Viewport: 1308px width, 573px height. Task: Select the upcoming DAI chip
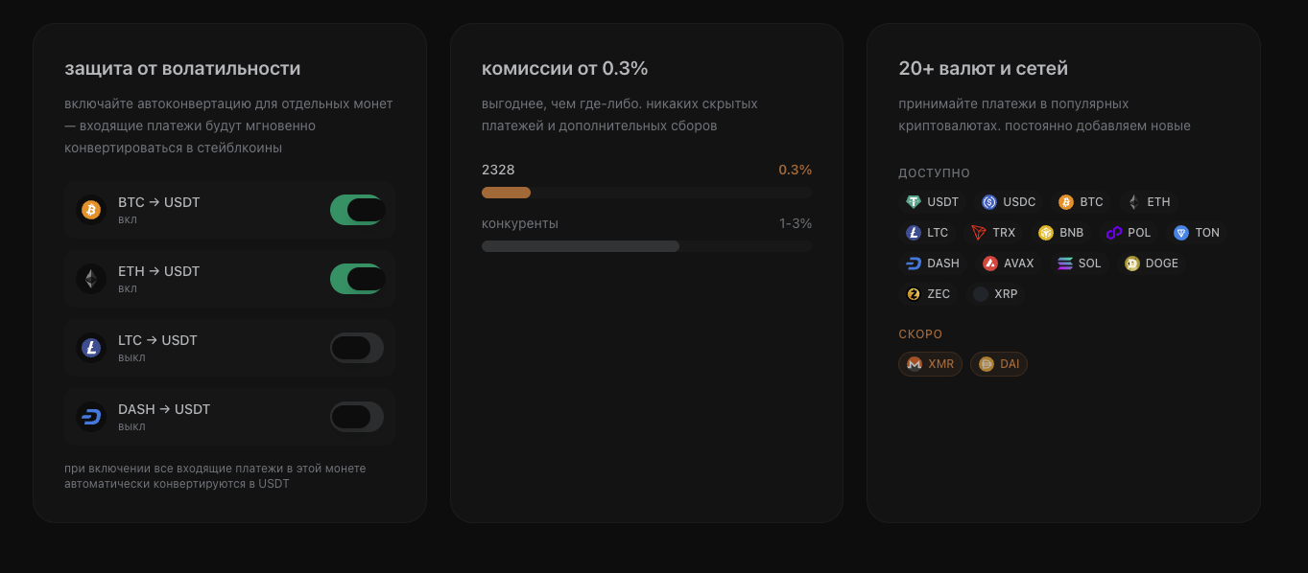(x=999, y=364)
